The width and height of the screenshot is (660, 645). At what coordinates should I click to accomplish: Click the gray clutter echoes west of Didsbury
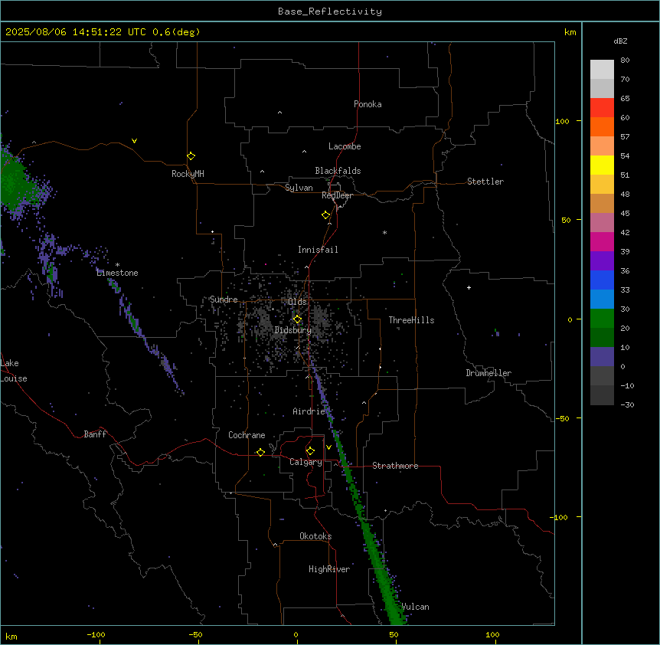[x=264, y=323]
